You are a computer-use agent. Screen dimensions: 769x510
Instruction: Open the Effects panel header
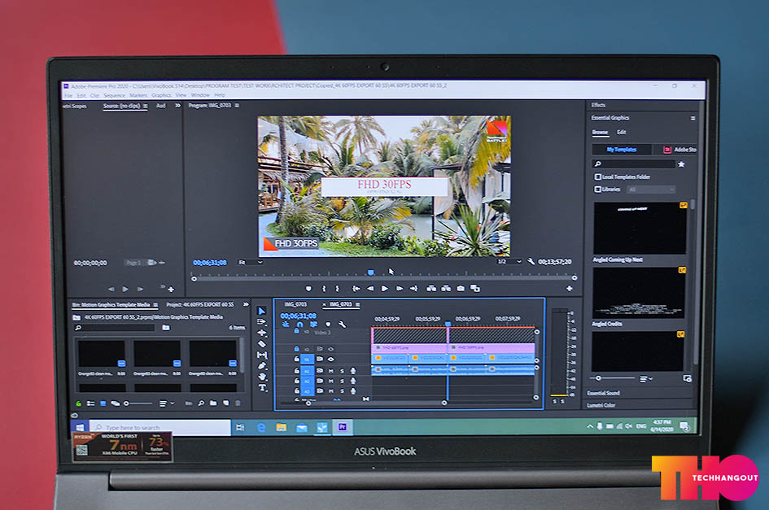[x=598, y=105]
